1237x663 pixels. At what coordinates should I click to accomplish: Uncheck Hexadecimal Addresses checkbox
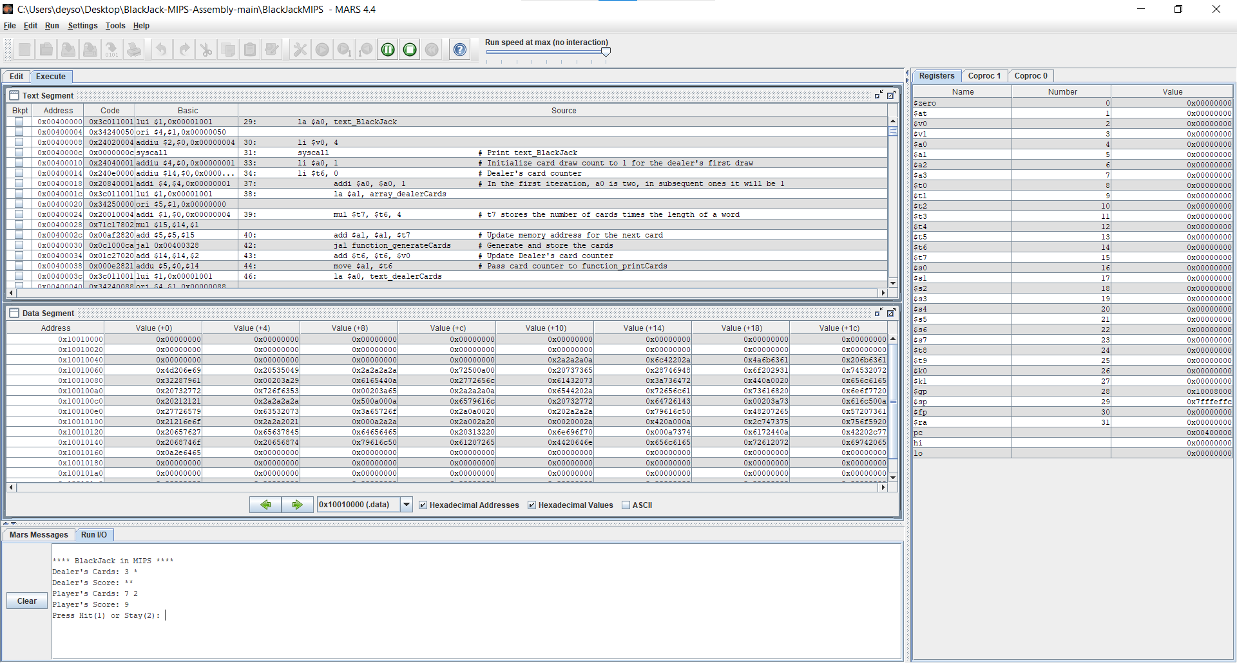[x=423, y=505]
